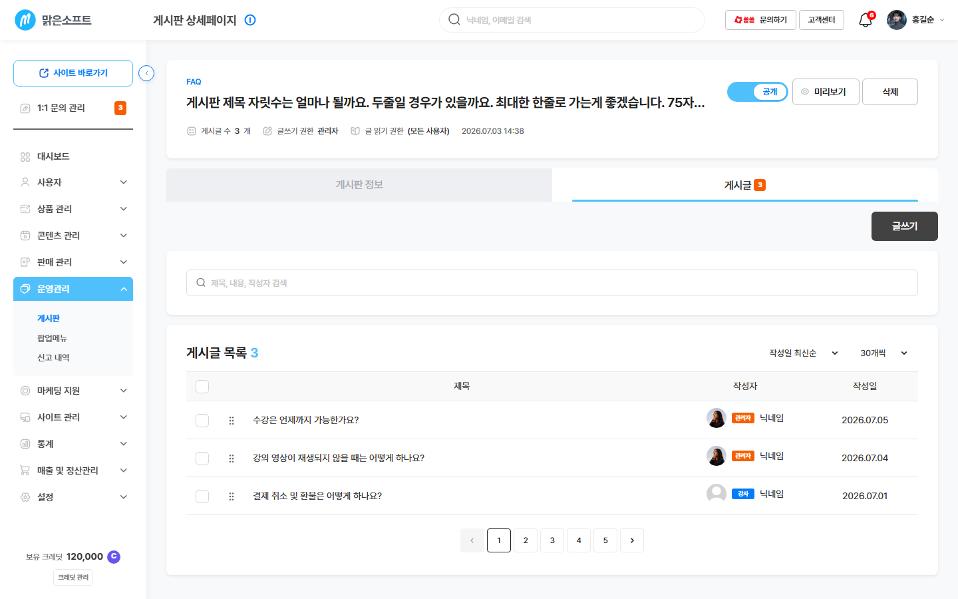Click the 설정 gear icon
This screenshot has width=958, height=599.
coord(25,497)
